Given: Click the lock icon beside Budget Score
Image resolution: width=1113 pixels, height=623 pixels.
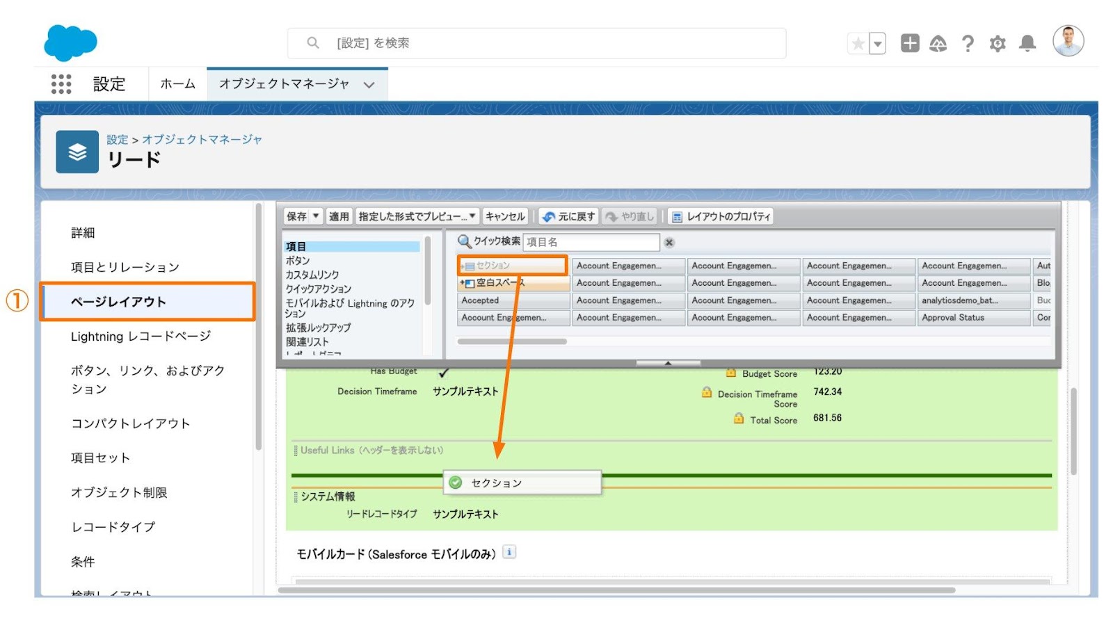Looking at the screenshot, I should pos(730,373).
